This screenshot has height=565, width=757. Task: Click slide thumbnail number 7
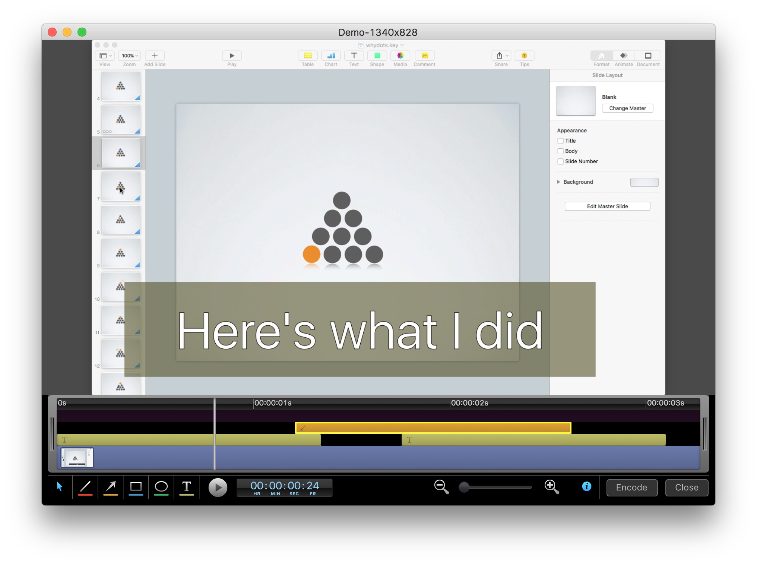121,189
